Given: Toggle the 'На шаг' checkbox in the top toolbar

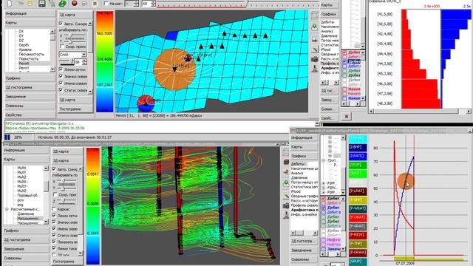Looking at the screenshot, I should click(x=106, y=4).
